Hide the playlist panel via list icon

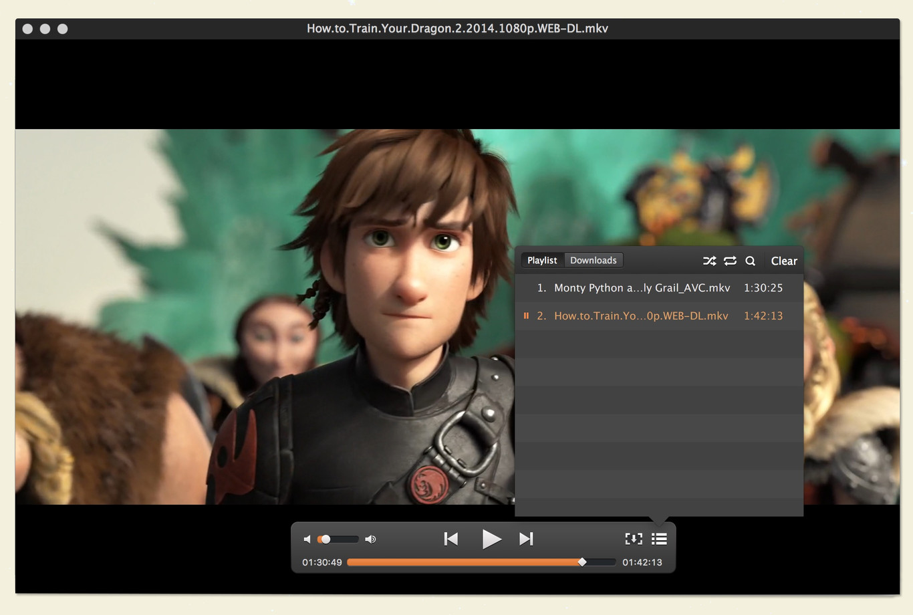[659, 539]
